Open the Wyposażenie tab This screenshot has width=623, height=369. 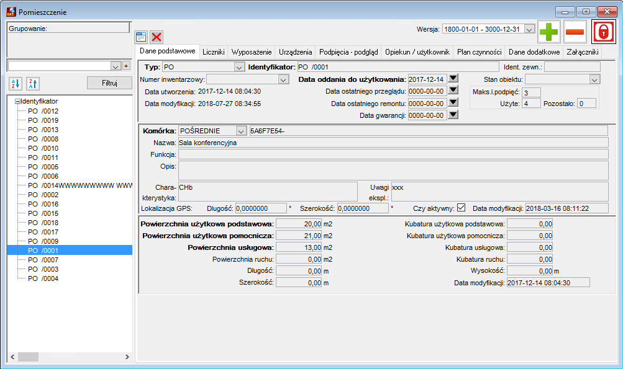pyautogui.click(x=252, y=52)
